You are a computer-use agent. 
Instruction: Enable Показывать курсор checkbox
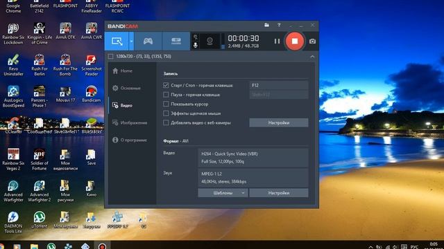pyautogui.click(x=166, y=104)
